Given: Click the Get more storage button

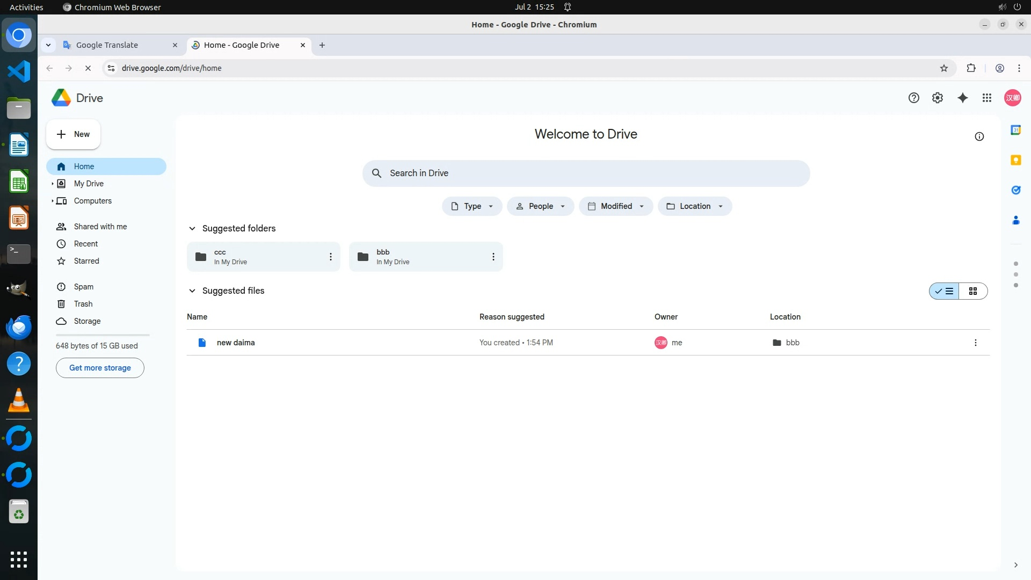Looking at the screenshot, I should (x=100, y=368).
